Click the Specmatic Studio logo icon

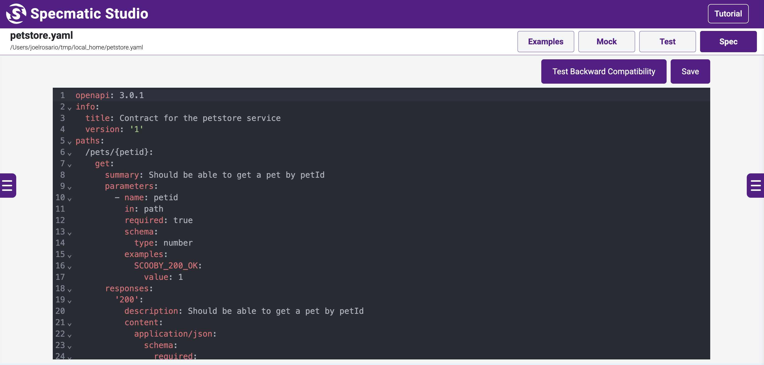(x=16, y=14)
